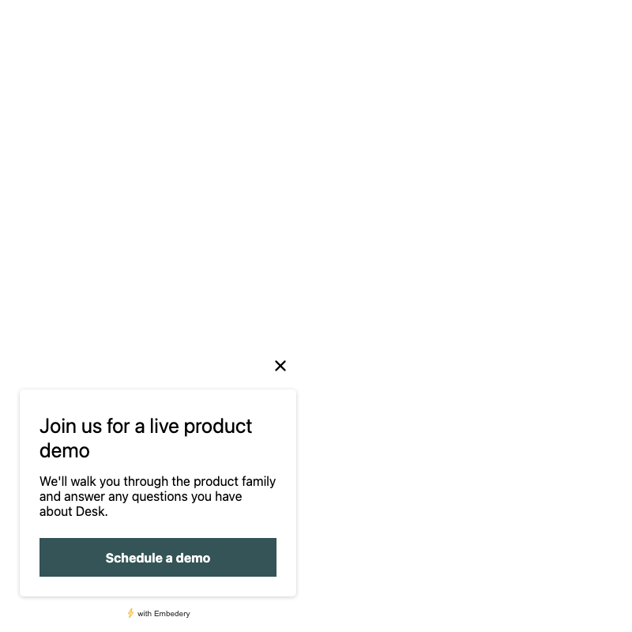Image resolution: width=632 pixels, height=632 pixels.
Task: Click the word through in the description
Action: (x=146, y=482)
